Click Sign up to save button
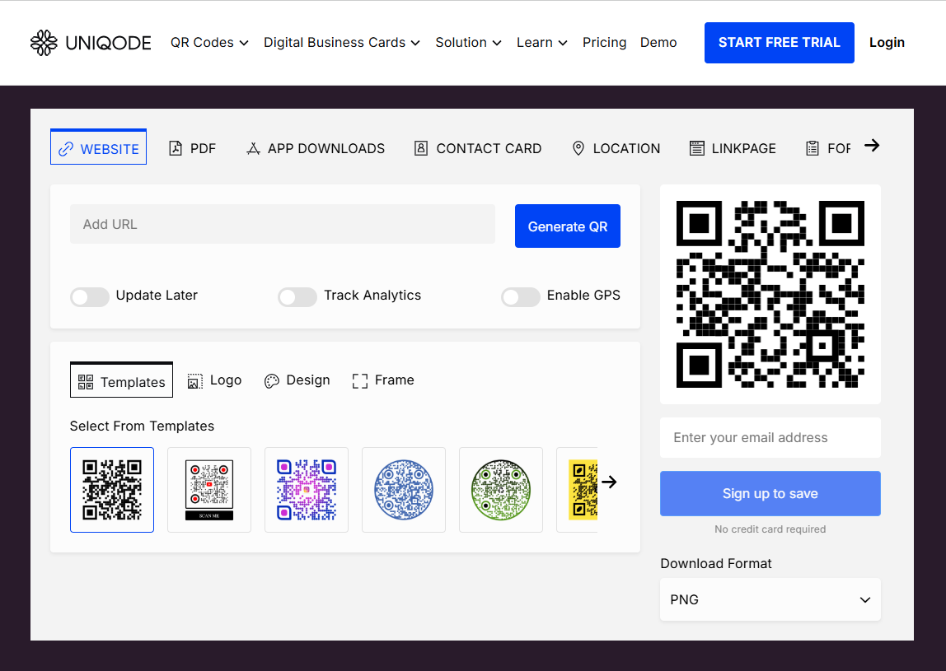The width and height of the screenshot is (946, 671). coord(770,493)
